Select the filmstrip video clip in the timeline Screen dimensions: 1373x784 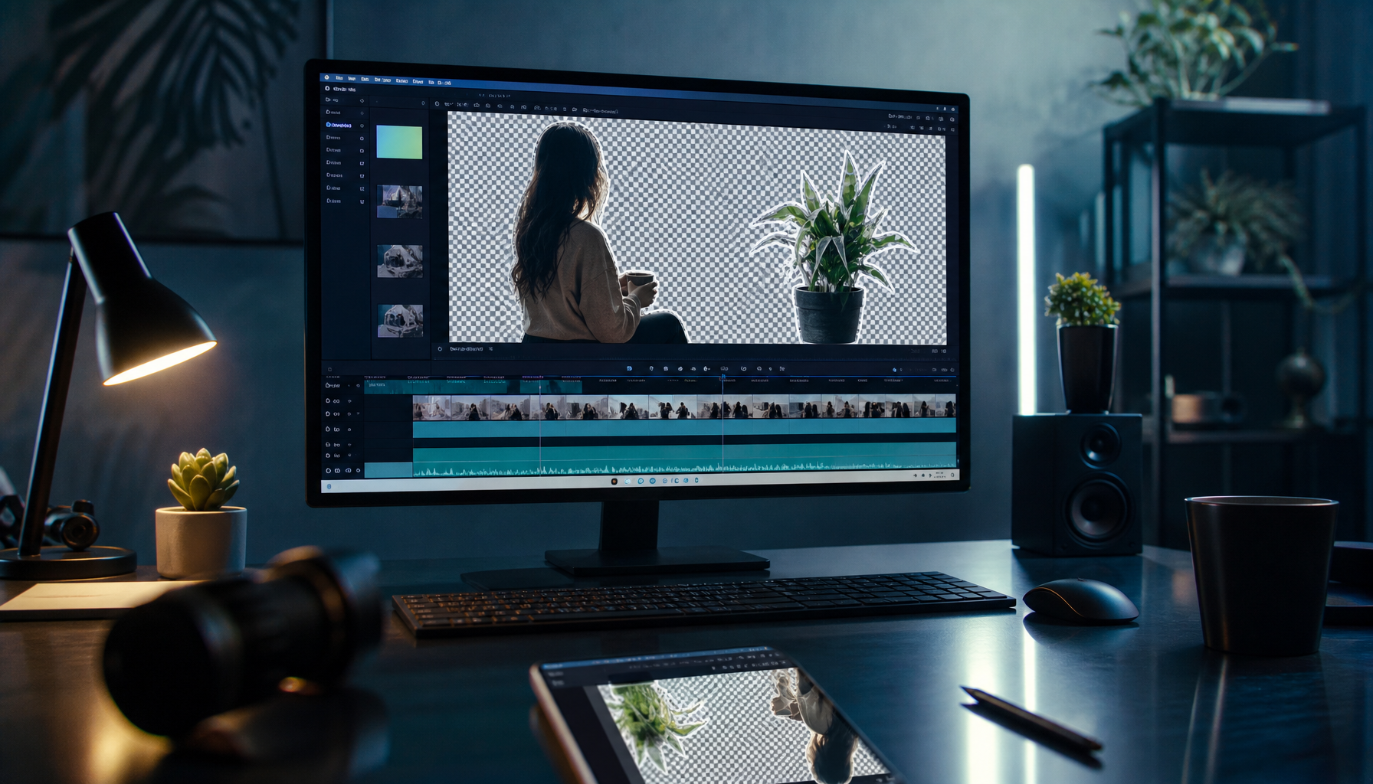684,407
